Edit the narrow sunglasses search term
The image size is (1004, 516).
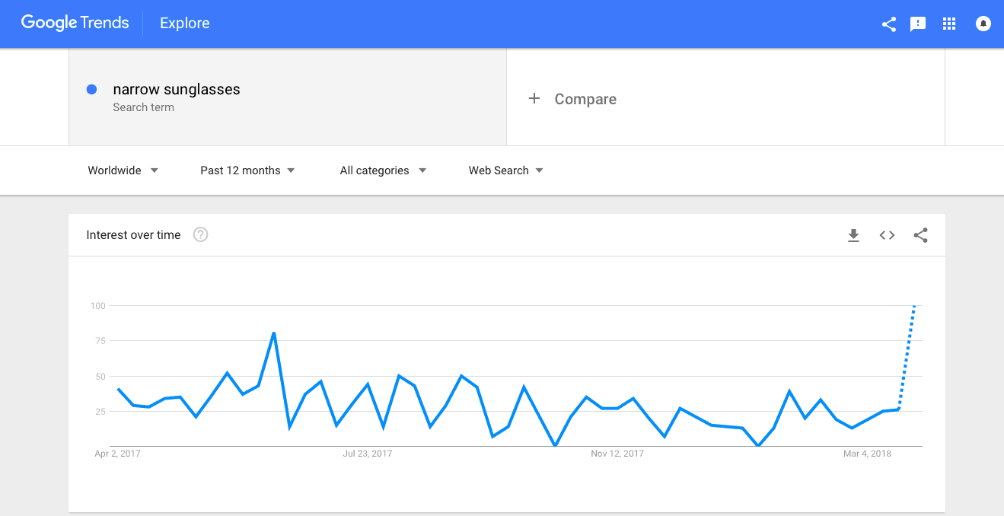coord(177,89)
